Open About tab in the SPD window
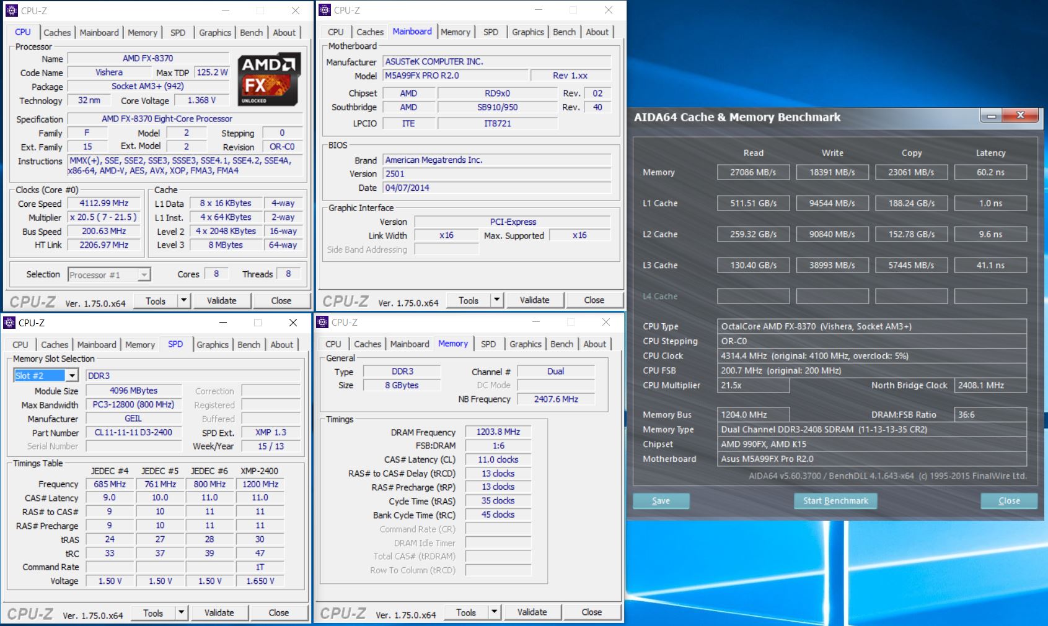1048x626 pixels. click(281, 345)
